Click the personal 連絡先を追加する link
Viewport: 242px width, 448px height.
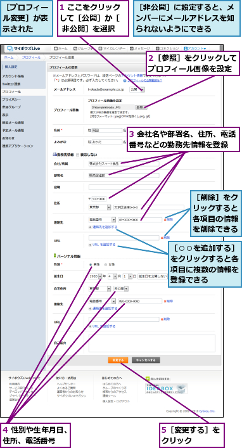(x=103, y=309)
